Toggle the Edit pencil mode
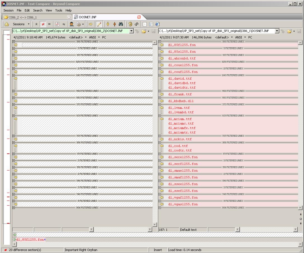The width and height of the screenshot is (304, 253). [x=99, y=24]
